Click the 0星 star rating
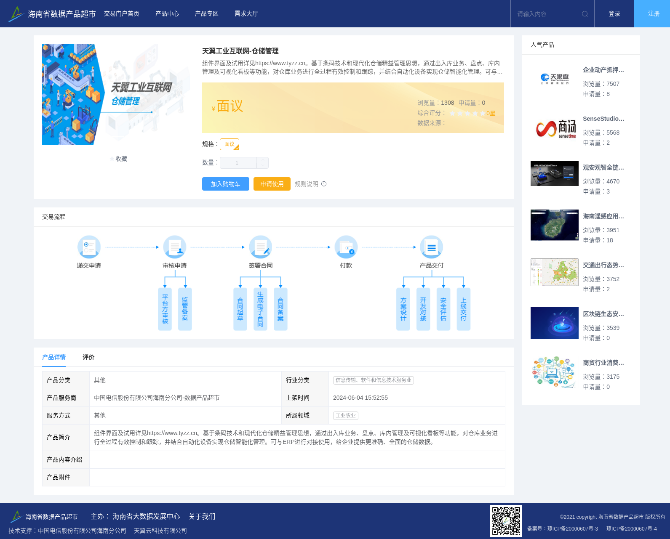 [472, 113]
